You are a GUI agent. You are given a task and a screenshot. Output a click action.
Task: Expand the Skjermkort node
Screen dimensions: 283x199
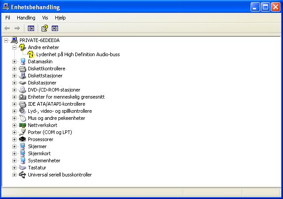(14, 153)
